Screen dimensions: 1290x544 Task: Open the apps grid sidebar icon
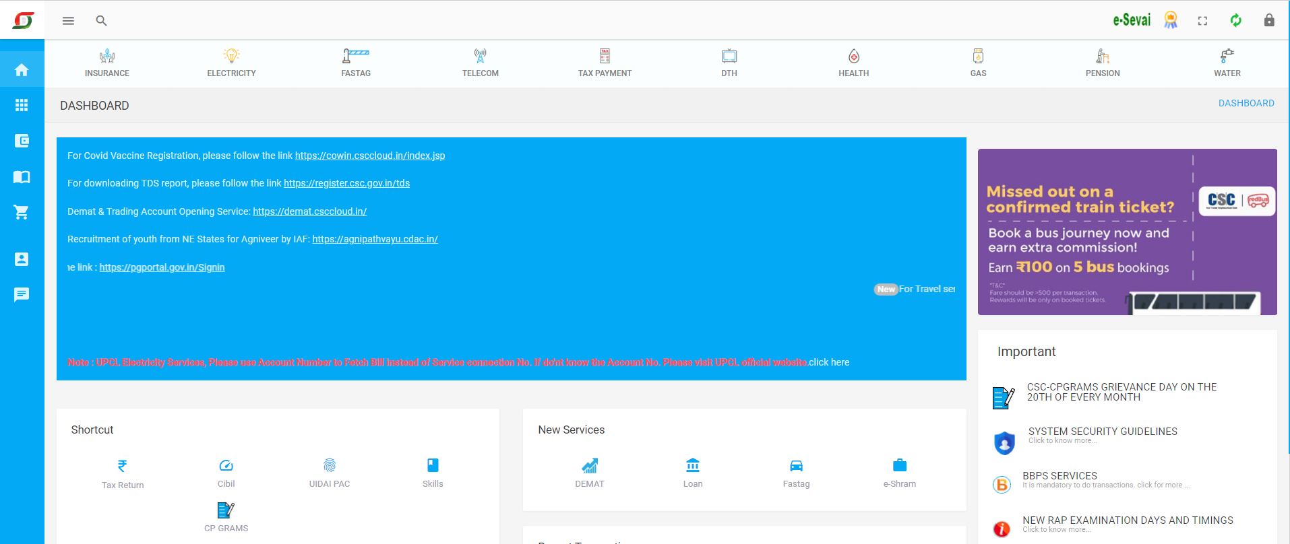22,105
